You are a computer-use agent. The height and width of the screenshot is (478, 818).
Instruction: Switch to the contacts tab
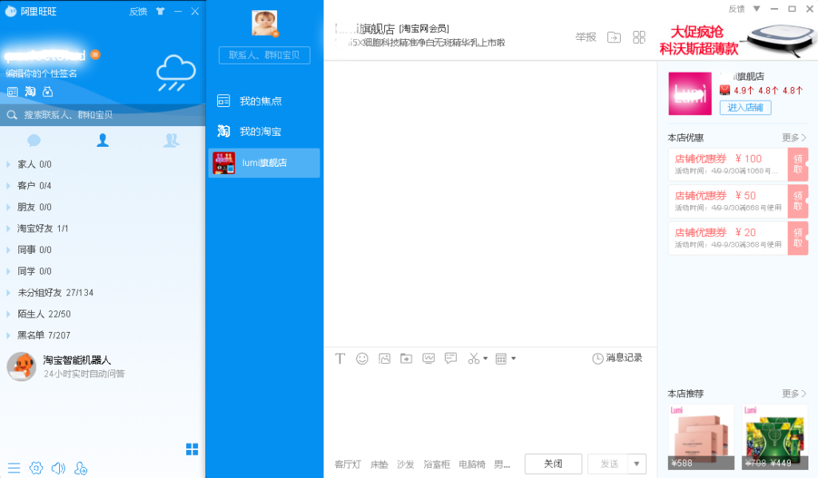coord(102,140)
